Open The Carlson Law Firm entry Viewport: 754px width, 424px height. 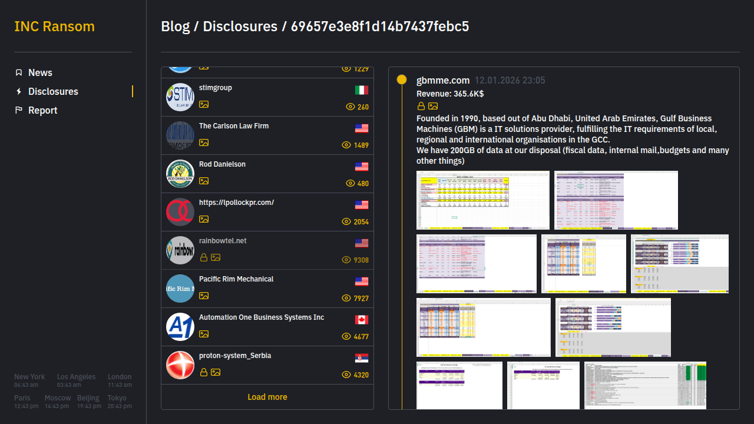pos(234,126)
